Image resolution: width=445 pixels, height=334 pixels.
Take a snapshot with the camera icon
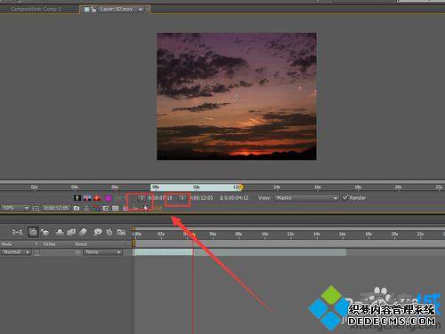[77, 208]
